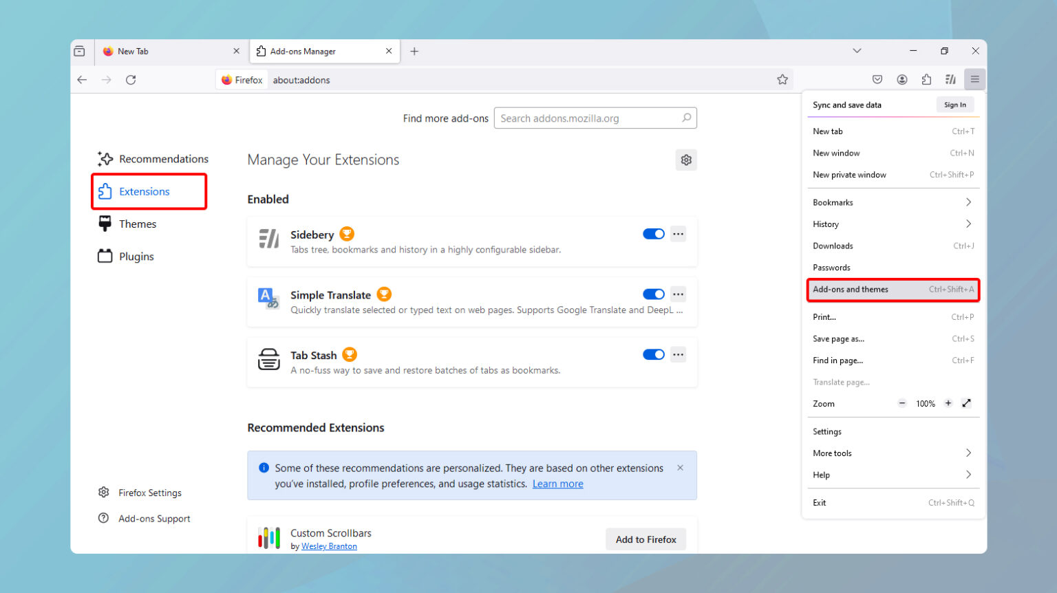
Task: Bookmark this page with the star icon
Action: (x=782, y=80)
